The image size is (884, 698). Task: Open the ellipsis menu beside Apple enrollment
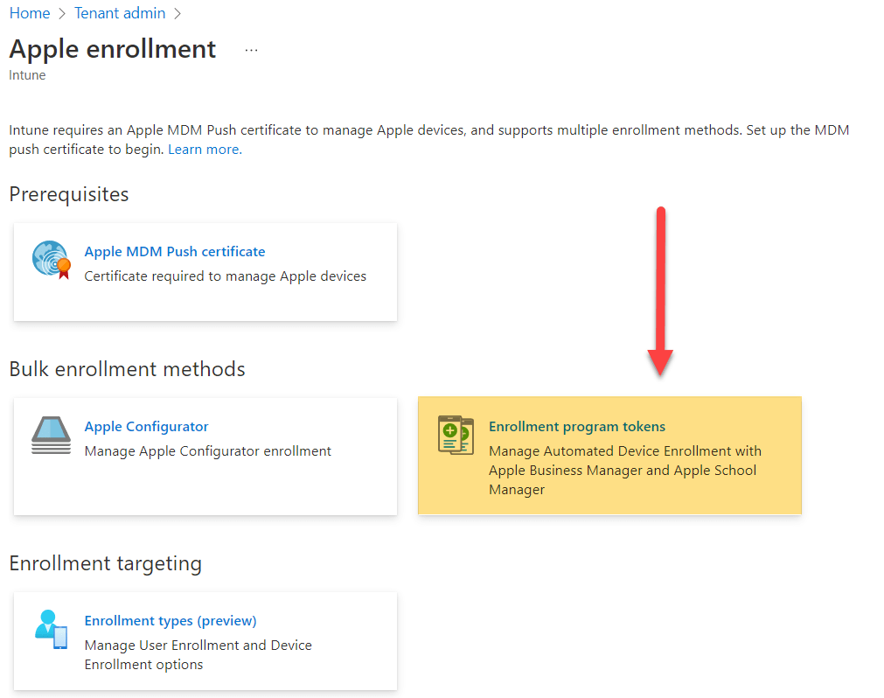(252, 51)
